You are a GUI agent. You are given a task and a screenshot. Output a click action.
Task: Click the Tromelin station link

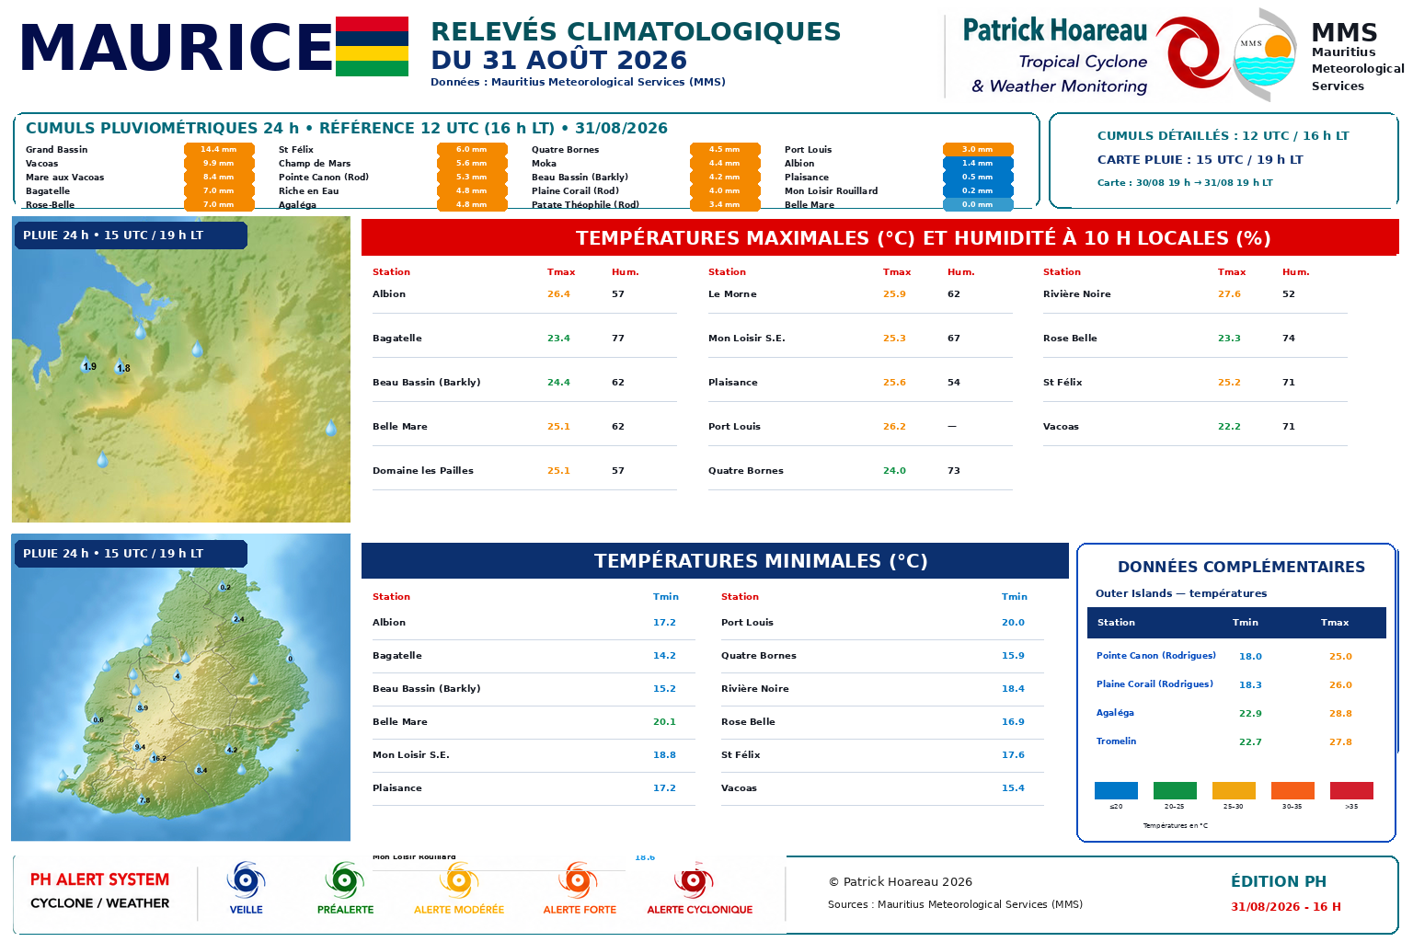point(1116,741)
